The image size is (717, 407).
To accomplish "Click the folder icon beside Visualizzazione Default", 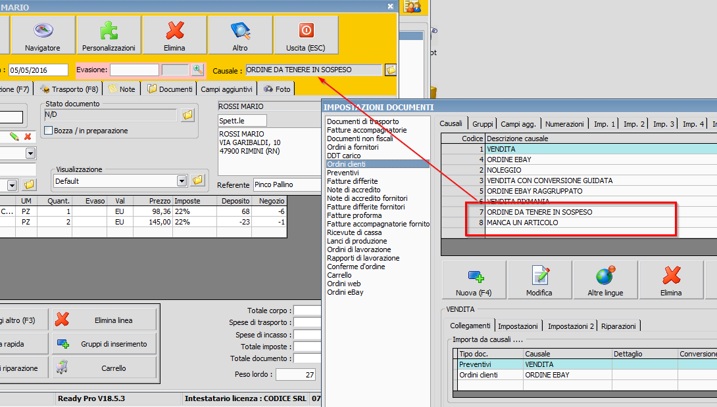I will tap(197, 181).
